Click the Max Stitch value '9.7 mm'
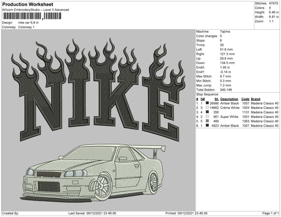Image resolution: width=281 pixels, height=217 pixels. 225,76
